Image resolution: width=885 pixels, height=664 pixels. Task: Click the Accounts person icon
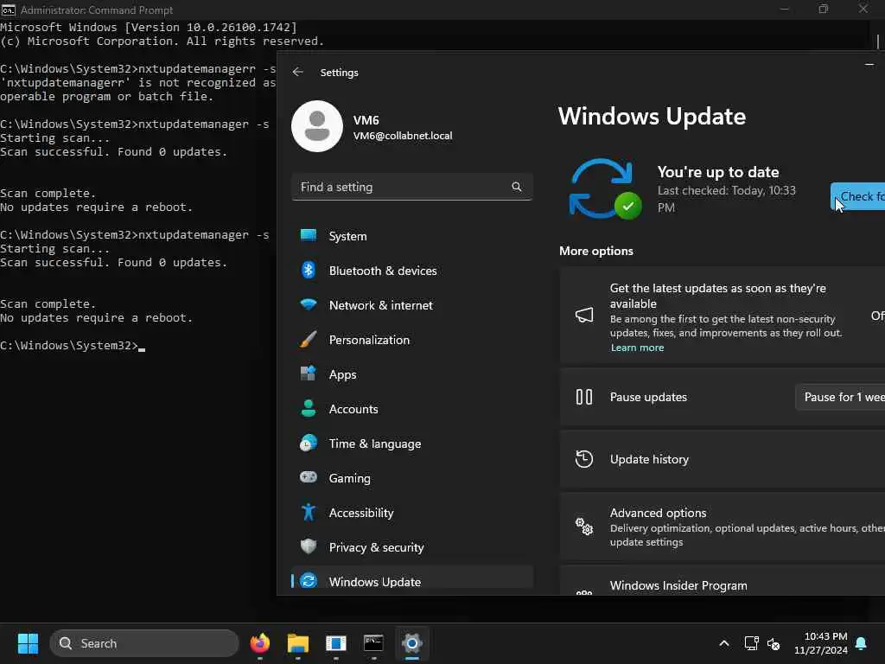(309, 408)
